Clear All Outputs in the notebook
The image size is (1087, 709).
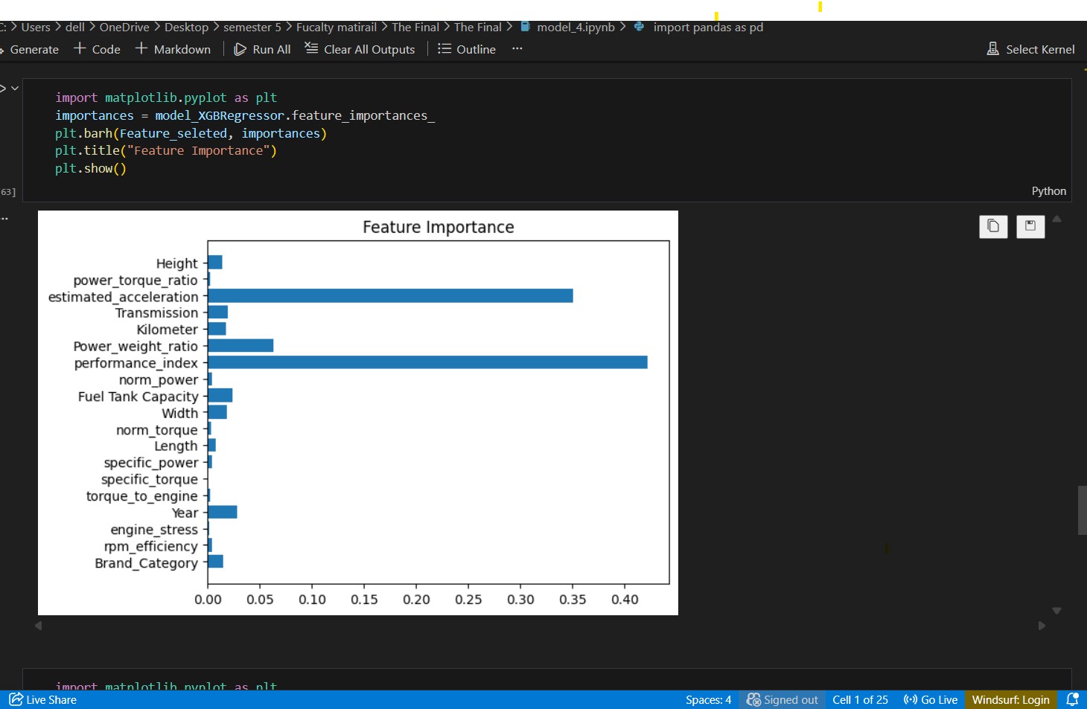click(360, 49)
